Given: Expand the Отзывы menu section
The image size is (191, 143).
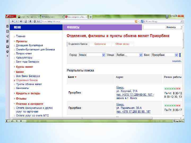Looking at the screenshot, I should (14, 99).
